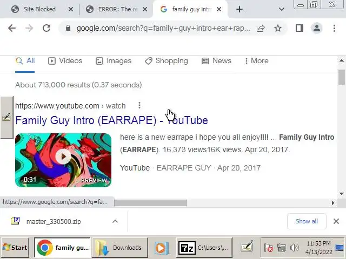Open the tab search dropdown chevron

[281, 9]
